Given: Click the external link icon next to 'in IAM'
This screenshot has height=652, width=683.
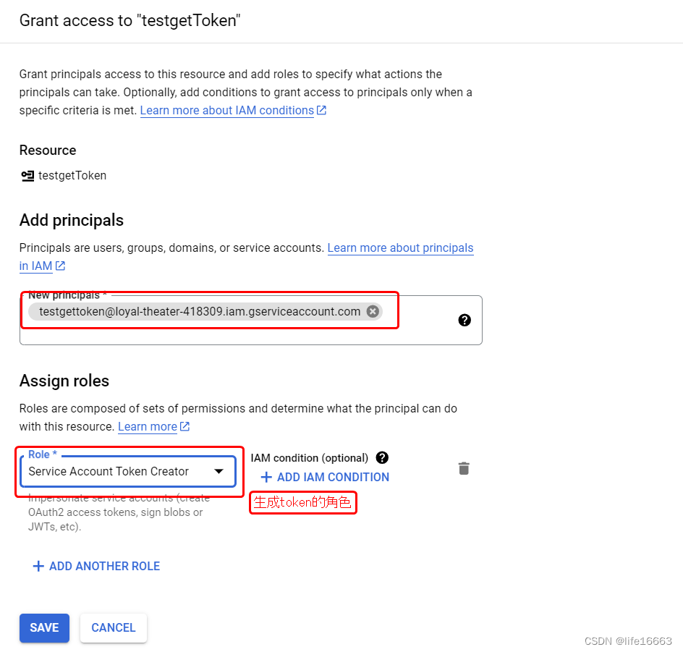Looking at the screenshot, I should pos(60,266).
